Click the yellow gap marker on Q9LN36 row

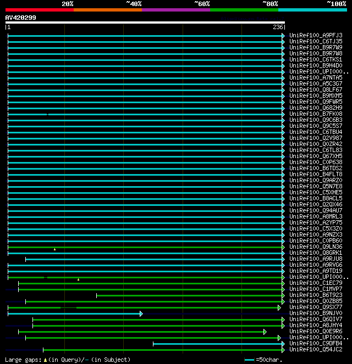tap(54, 249)
